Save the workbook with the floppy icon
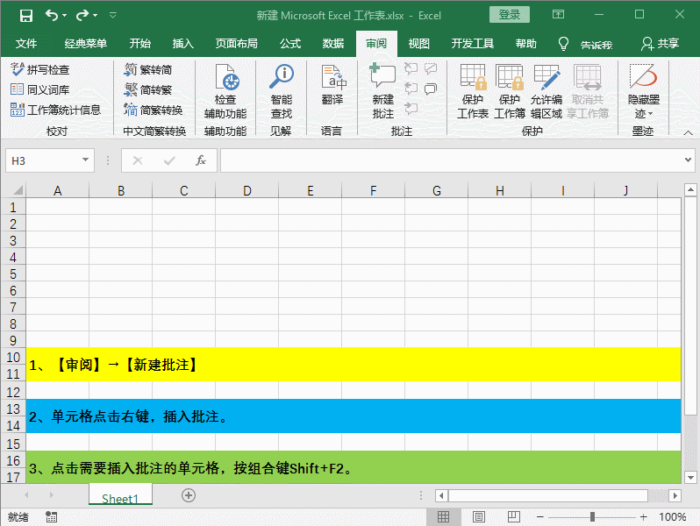Viewport: 700px width, 526px height. 26,16
